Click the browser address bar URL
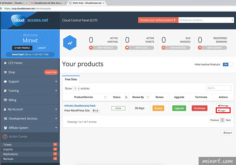Screen dimensions: 236x165 tap(27, 8)
